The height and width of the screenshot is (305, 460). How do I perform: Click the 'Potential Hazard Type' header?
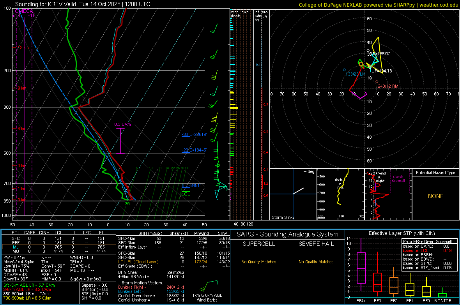coord(435,173)
